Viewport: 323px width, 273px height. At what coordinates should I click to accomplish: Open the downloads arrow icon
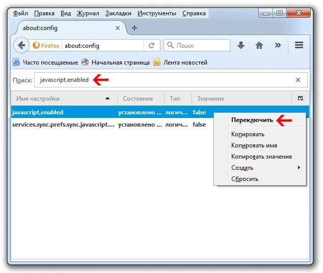tap(241, 45)
